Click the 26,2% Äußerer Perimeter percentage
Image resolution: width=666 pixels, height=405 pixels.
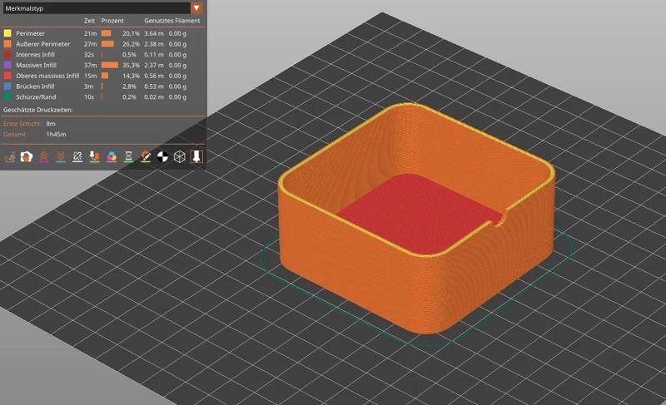coord(131,44)
